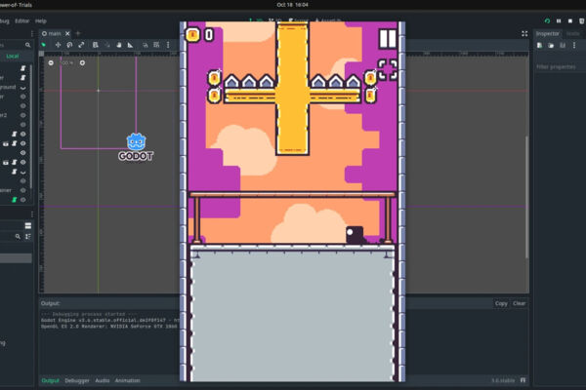586x390 pixels.
Task: Restart the running project
Action: point(547,21)
